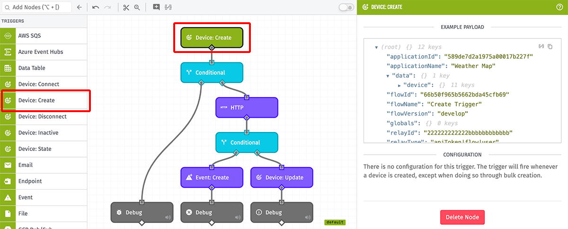This screenshot has width=568, height=229.
Task: Select the AWS SQS trigger in the palette
Action: [44, 36]
